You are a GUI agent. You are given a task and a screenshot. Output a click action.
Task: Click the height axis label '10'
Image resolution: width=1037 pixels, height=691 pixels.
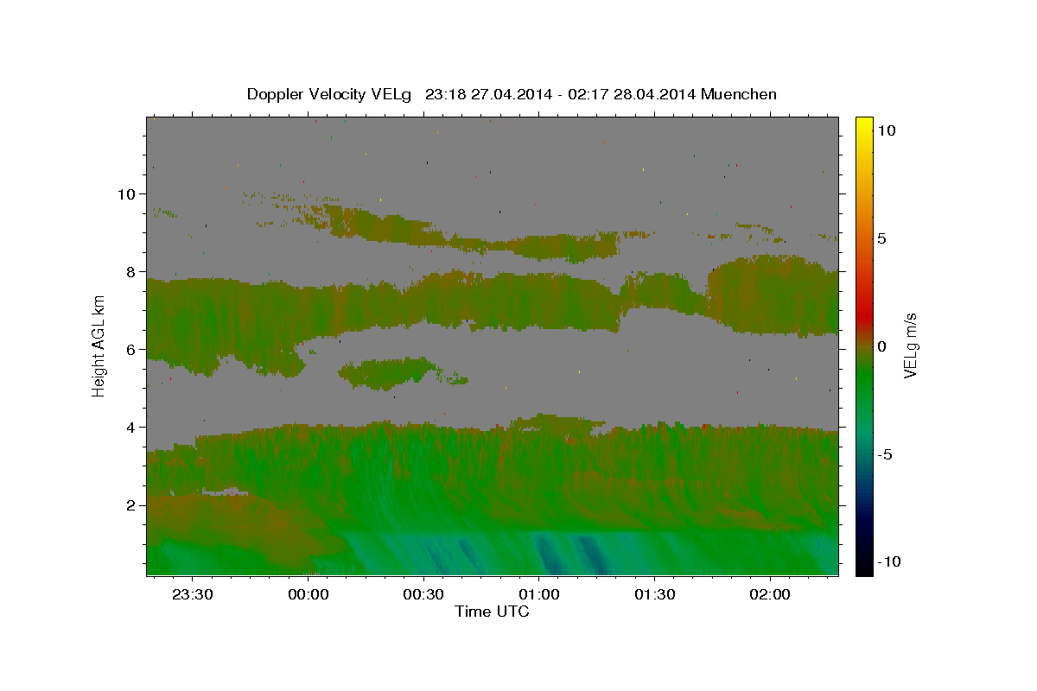[x=126, y=193]
